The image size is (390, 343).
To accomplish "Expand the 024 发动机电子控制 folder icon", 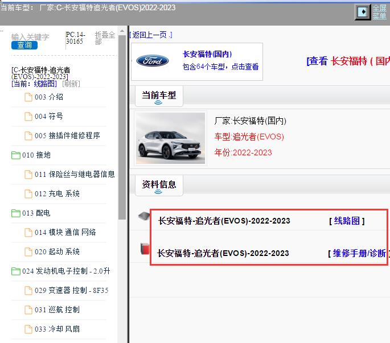I will click(16, 271).
